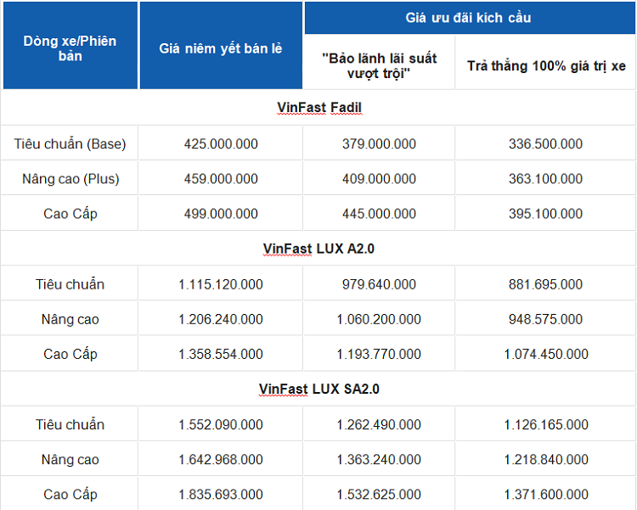Select the 1.363.240.000 price cell

[379, 460]
